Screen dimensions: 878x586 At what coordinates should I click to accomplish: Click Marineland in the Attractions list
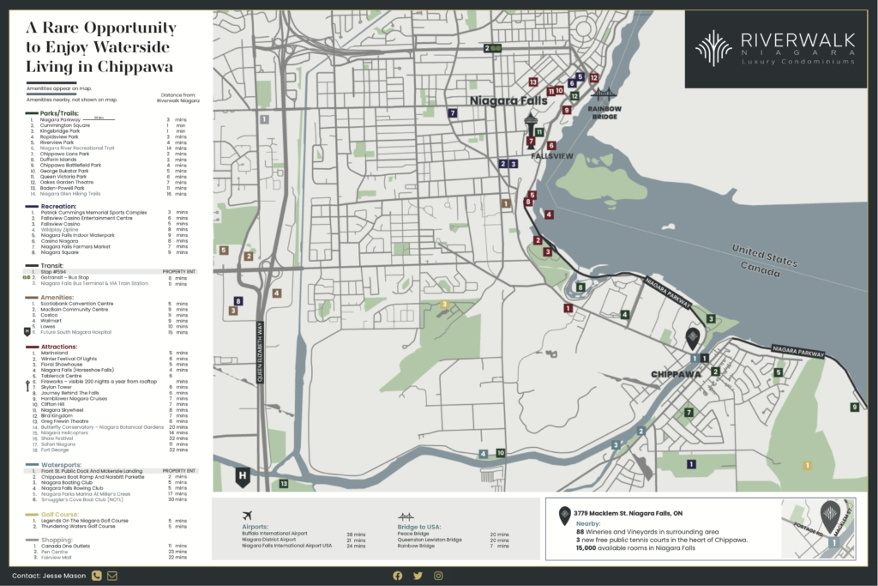(54, 353)
